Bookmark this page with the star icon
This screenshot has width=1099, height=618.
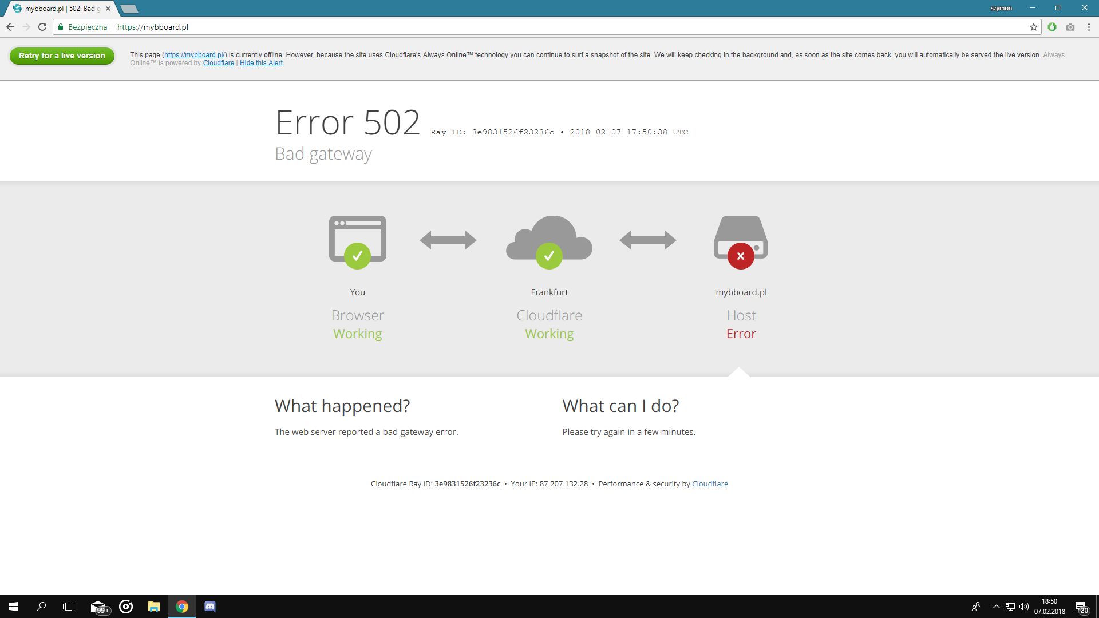coord(1034,27)
